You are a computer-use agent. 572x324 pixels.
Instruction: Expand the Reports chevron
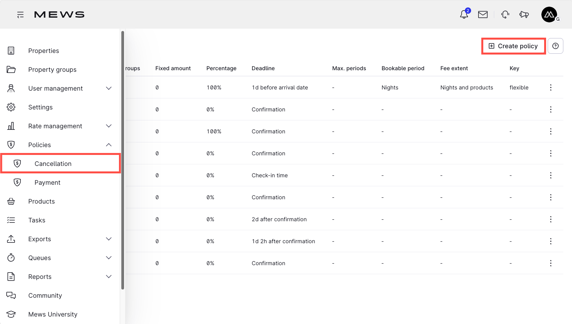point(109,277)
